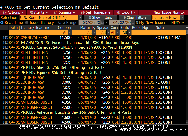Open headline IG ANALYSIS US Furious Issuance
The image size is (188, 136).
(x=80, y=43)
